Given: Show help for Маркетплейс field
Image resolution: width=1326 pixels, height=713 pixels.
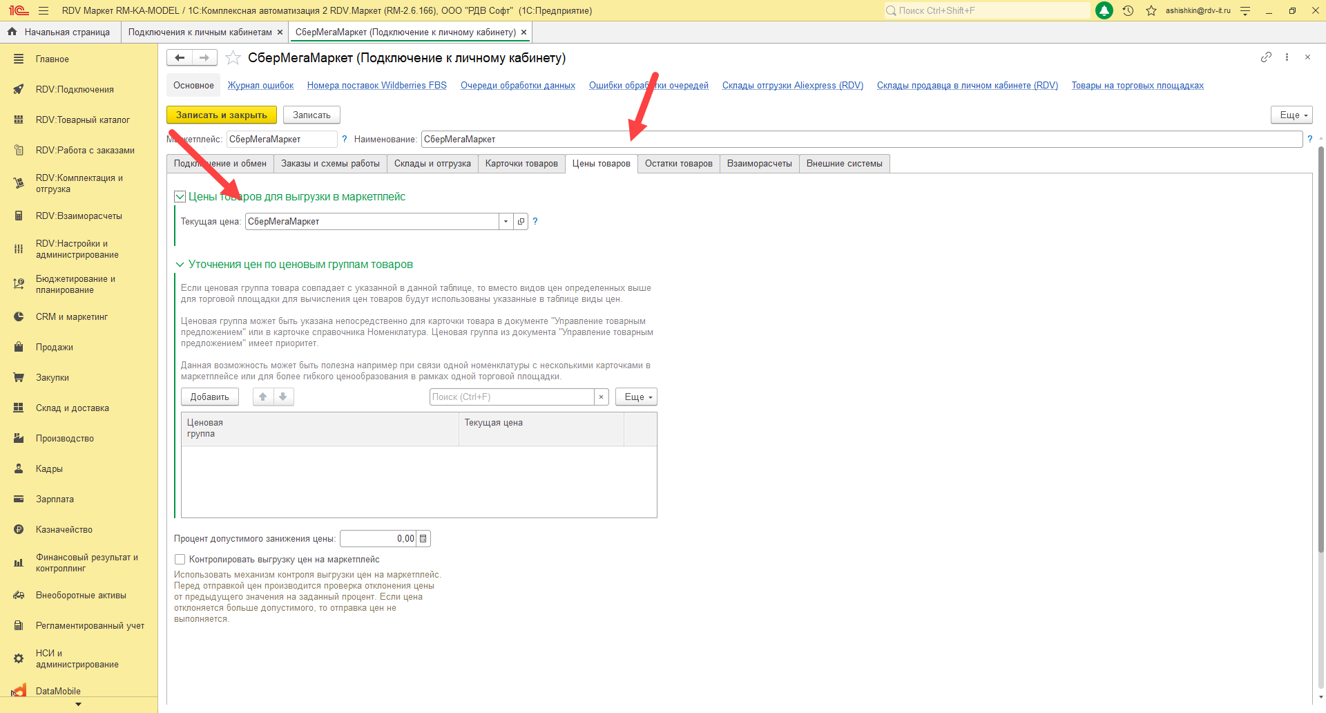Looking at the screenshot, I should pos(344,139).
